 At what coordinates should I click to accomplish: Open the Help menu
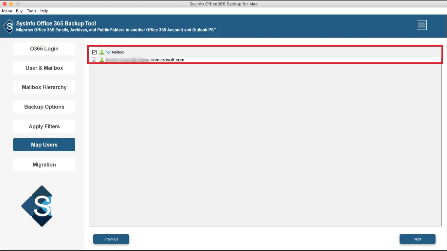click(44, 11)
